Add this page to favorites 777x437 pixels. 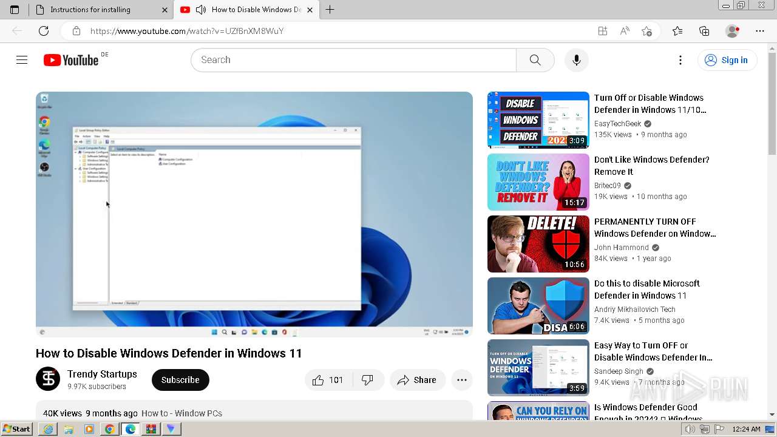click(x=646, y=31)
